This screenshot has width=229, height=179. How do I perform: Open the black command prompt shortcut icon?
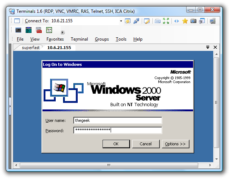(x=18, y=30)
